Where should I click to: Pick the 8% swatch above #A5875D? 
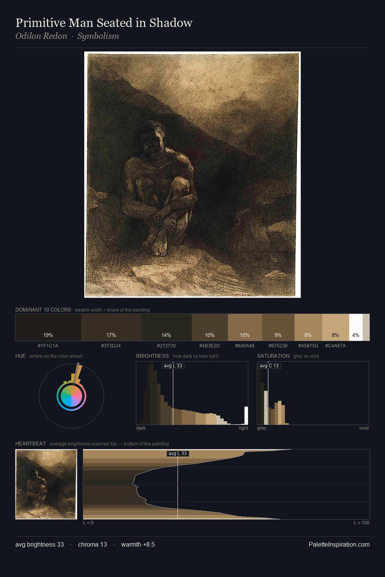click(x=308, y=327)
